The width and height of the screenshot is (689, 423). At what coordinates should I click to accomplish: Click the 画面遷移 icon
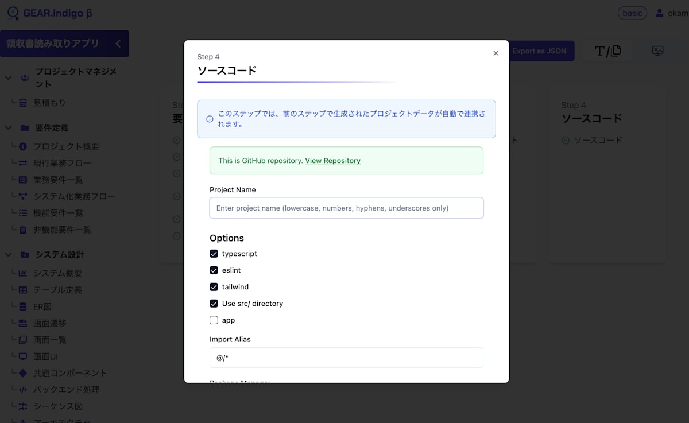[x=23, y=324]
